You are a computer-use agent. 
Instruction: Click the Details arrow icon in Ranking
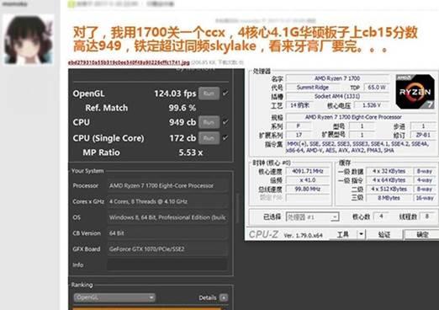pyautogui.click(x=224, y=297)
